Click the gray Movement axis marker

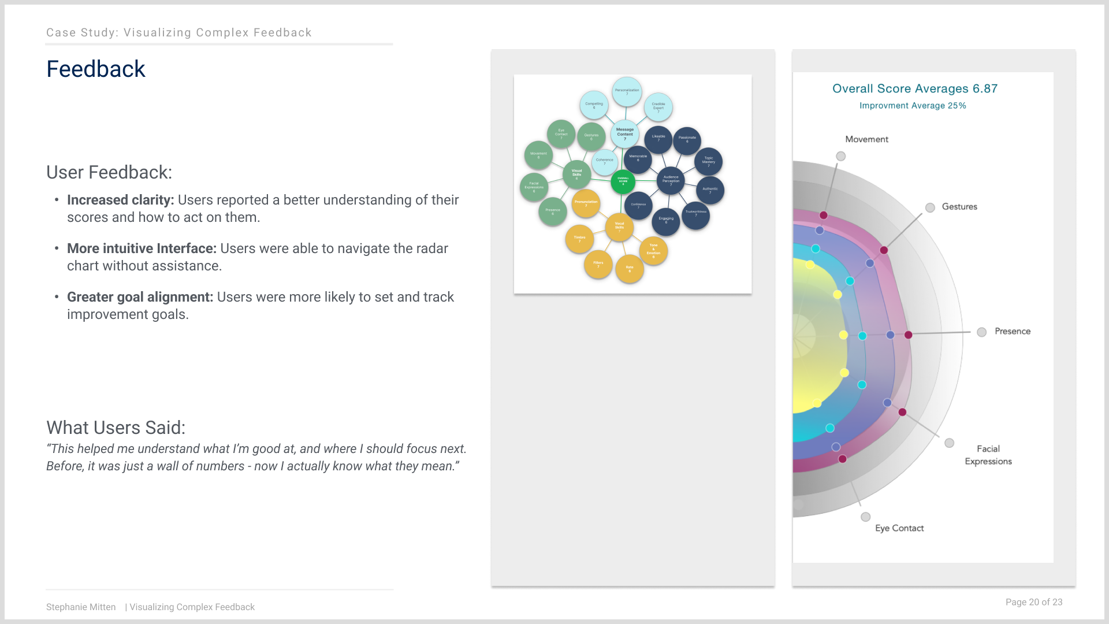pyautogui.click(x=841, y=156)
